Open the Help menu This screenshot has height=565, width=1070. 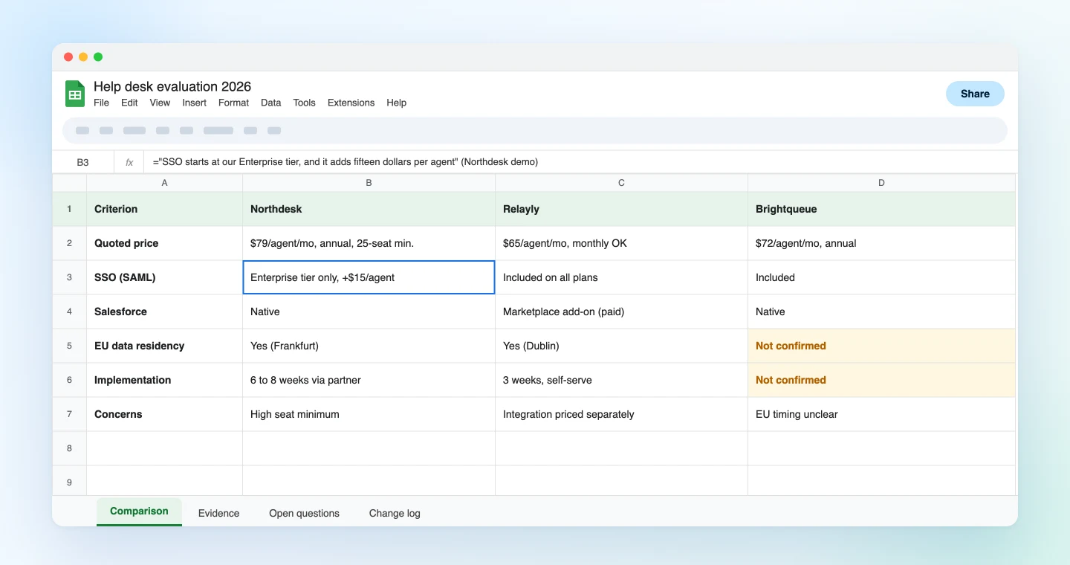point(397,103)
